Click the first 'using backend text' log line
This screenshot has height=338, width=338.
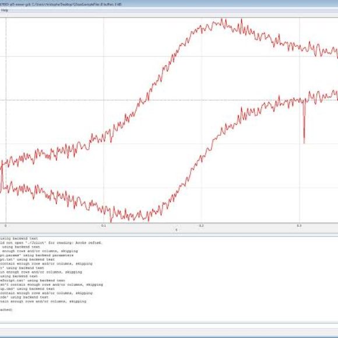pos(19,238)
